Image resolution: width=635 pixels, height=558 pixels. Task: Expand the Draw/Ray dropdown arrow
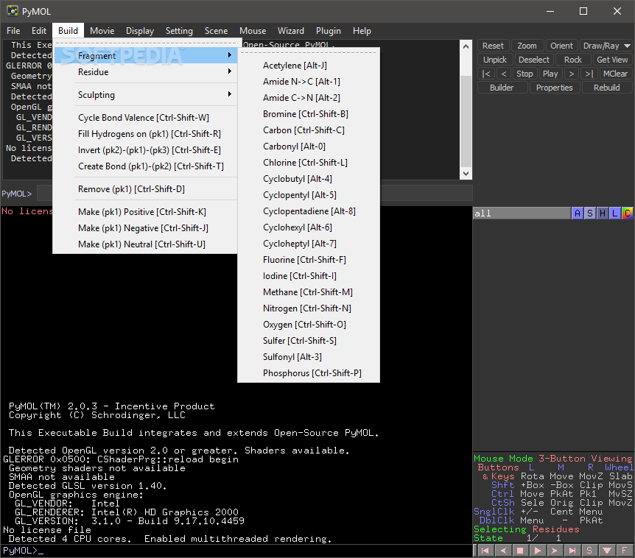[x=628, y=46]
